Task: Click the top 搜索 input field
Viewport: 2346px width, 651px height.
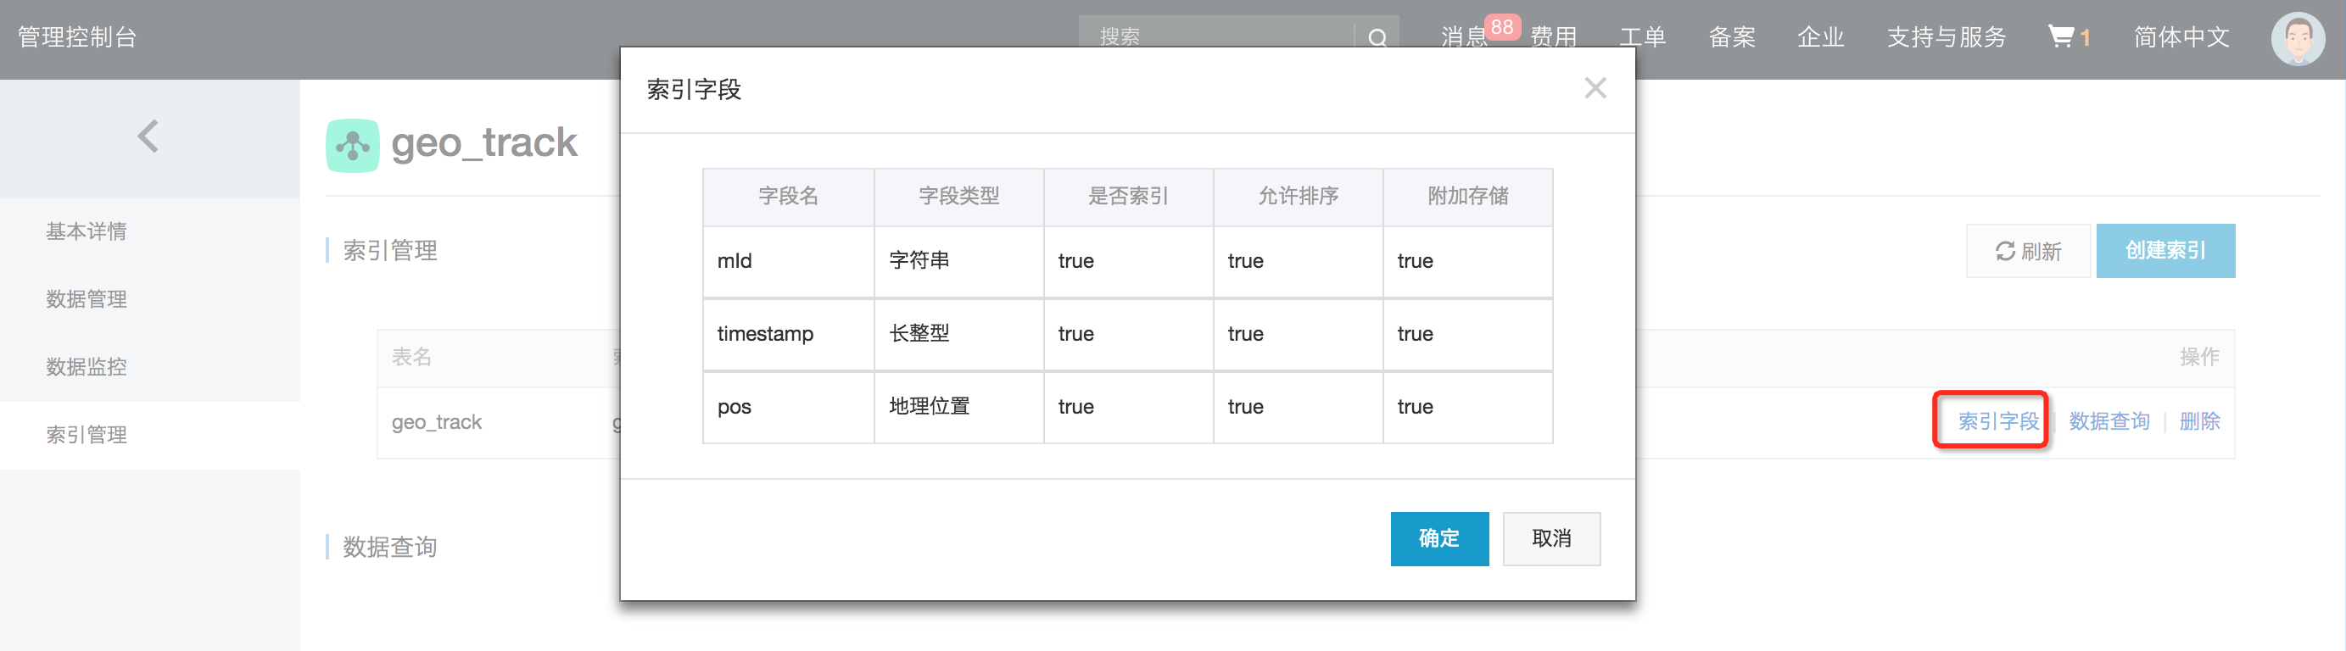Action: [1217, 35]
